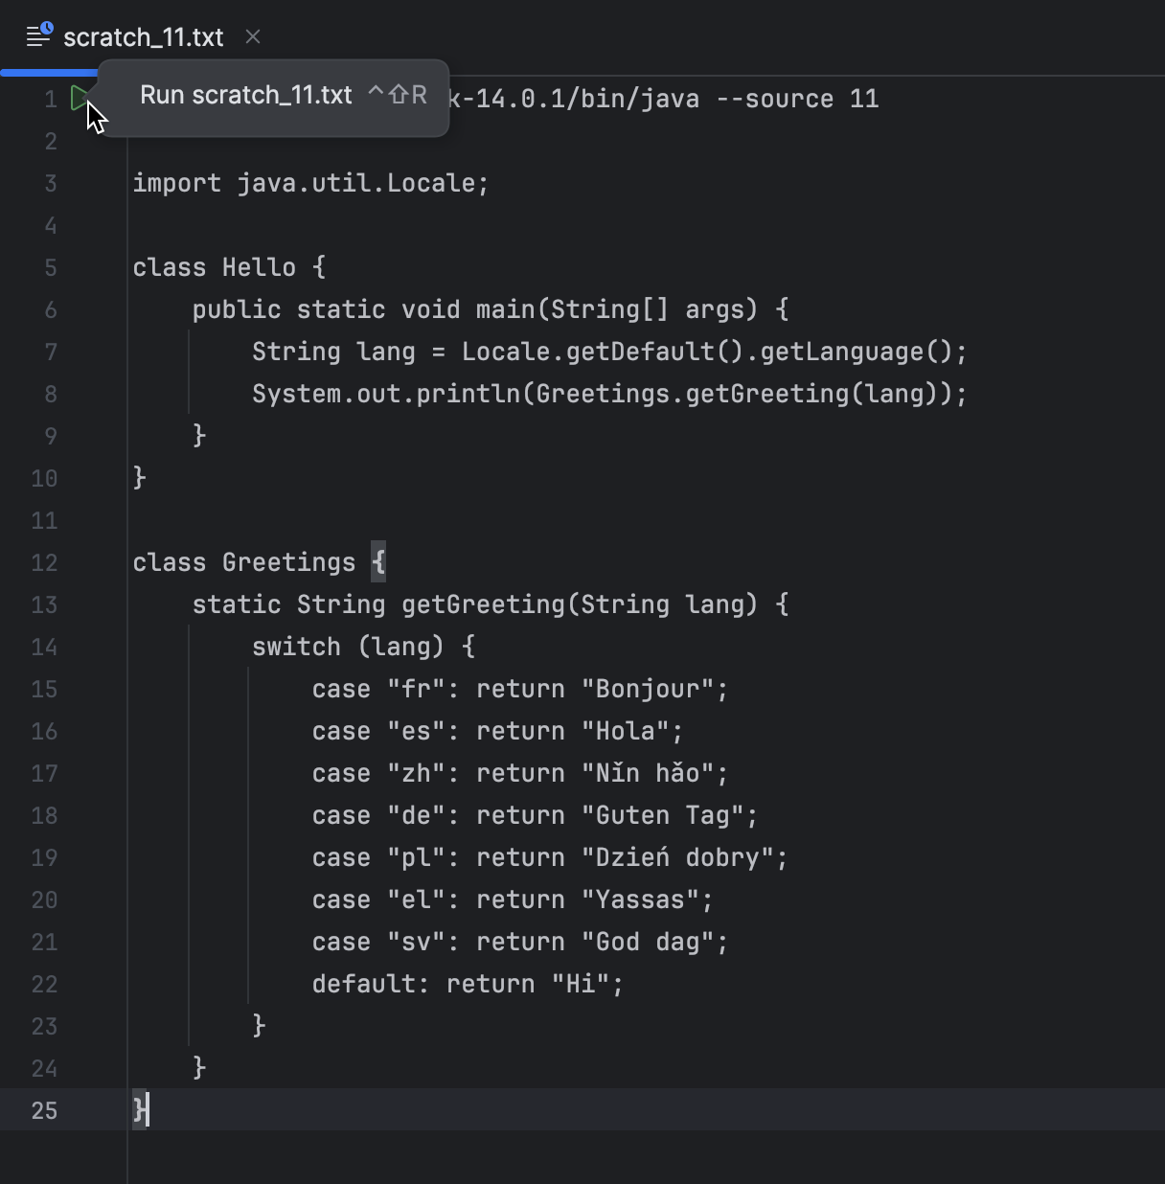Place cursor on the import java.util.Locale statement
The image size is (1165, 1184).
[x=308, y=183]
